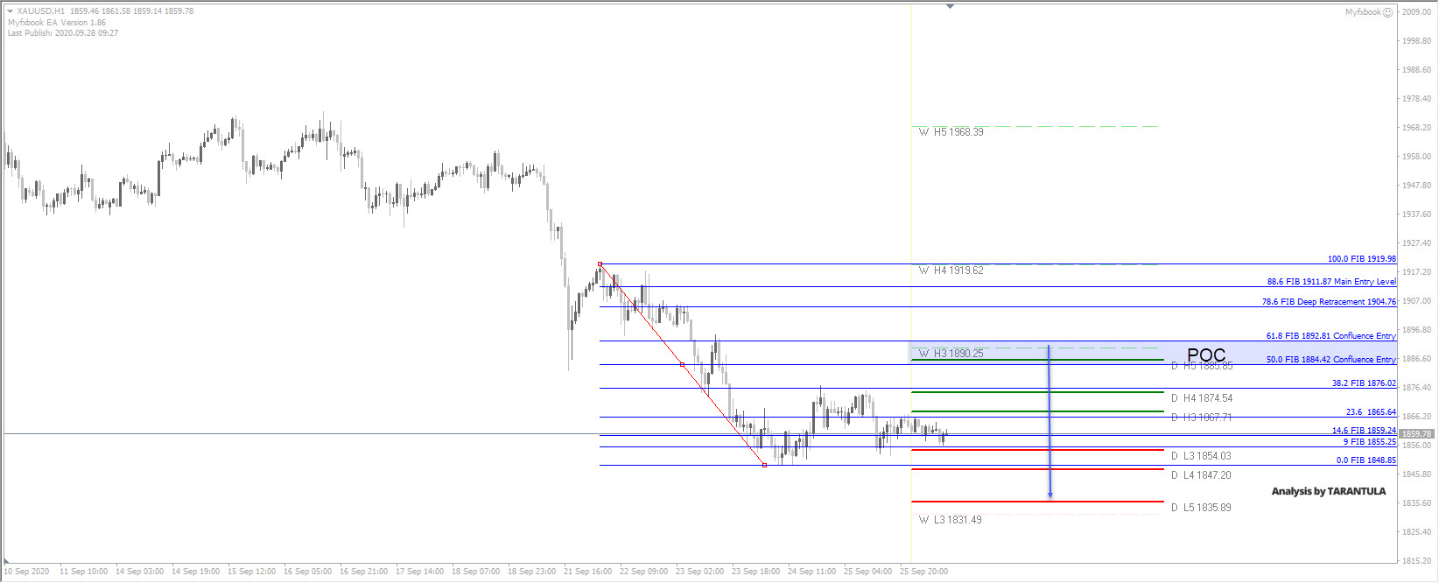The image size is (1439, 583).
Task: Select the fib trendline middle anchor handle
Action: click(682, 364)
